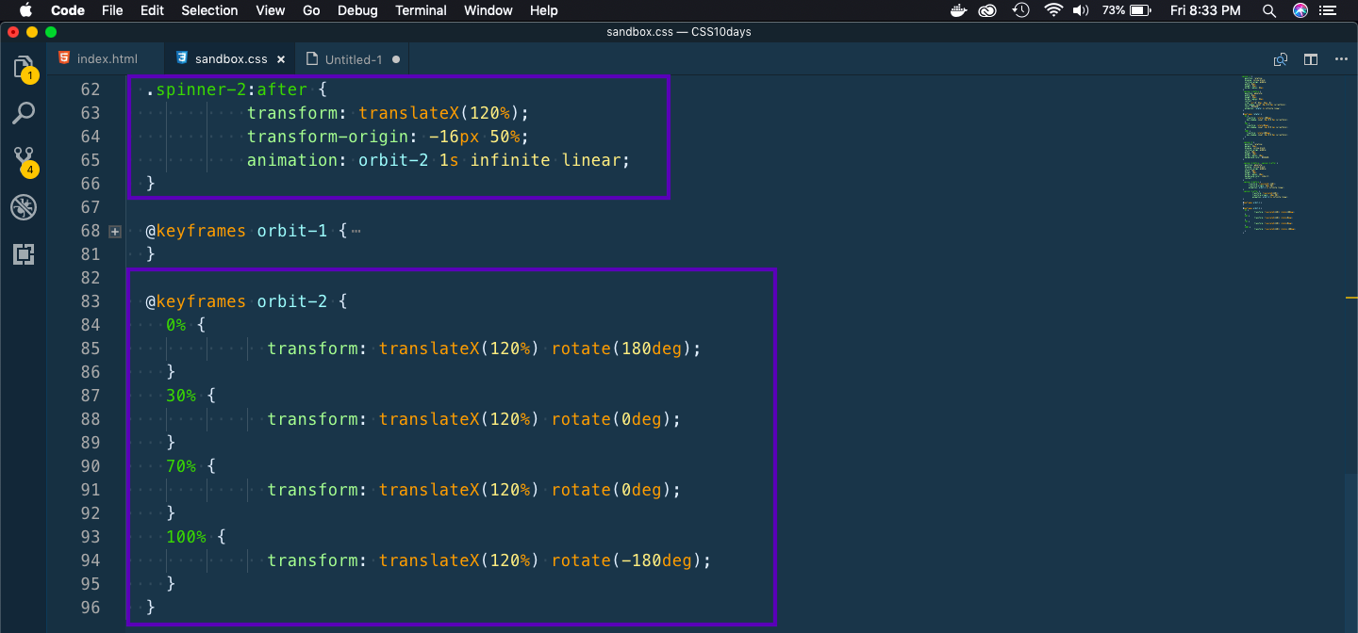Place cursor on .spinner-2:after selector
Image resolution: width=1358 pixels, height=633 pixels.
(x=226, y=89)
